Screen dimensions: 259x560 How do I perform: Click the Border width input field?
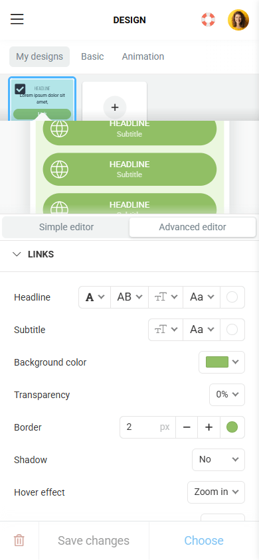[x=147, y=427]
